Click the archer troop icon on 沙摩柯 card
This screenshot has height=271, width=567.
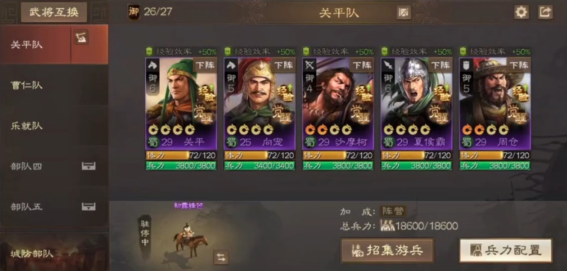point(310,65)
